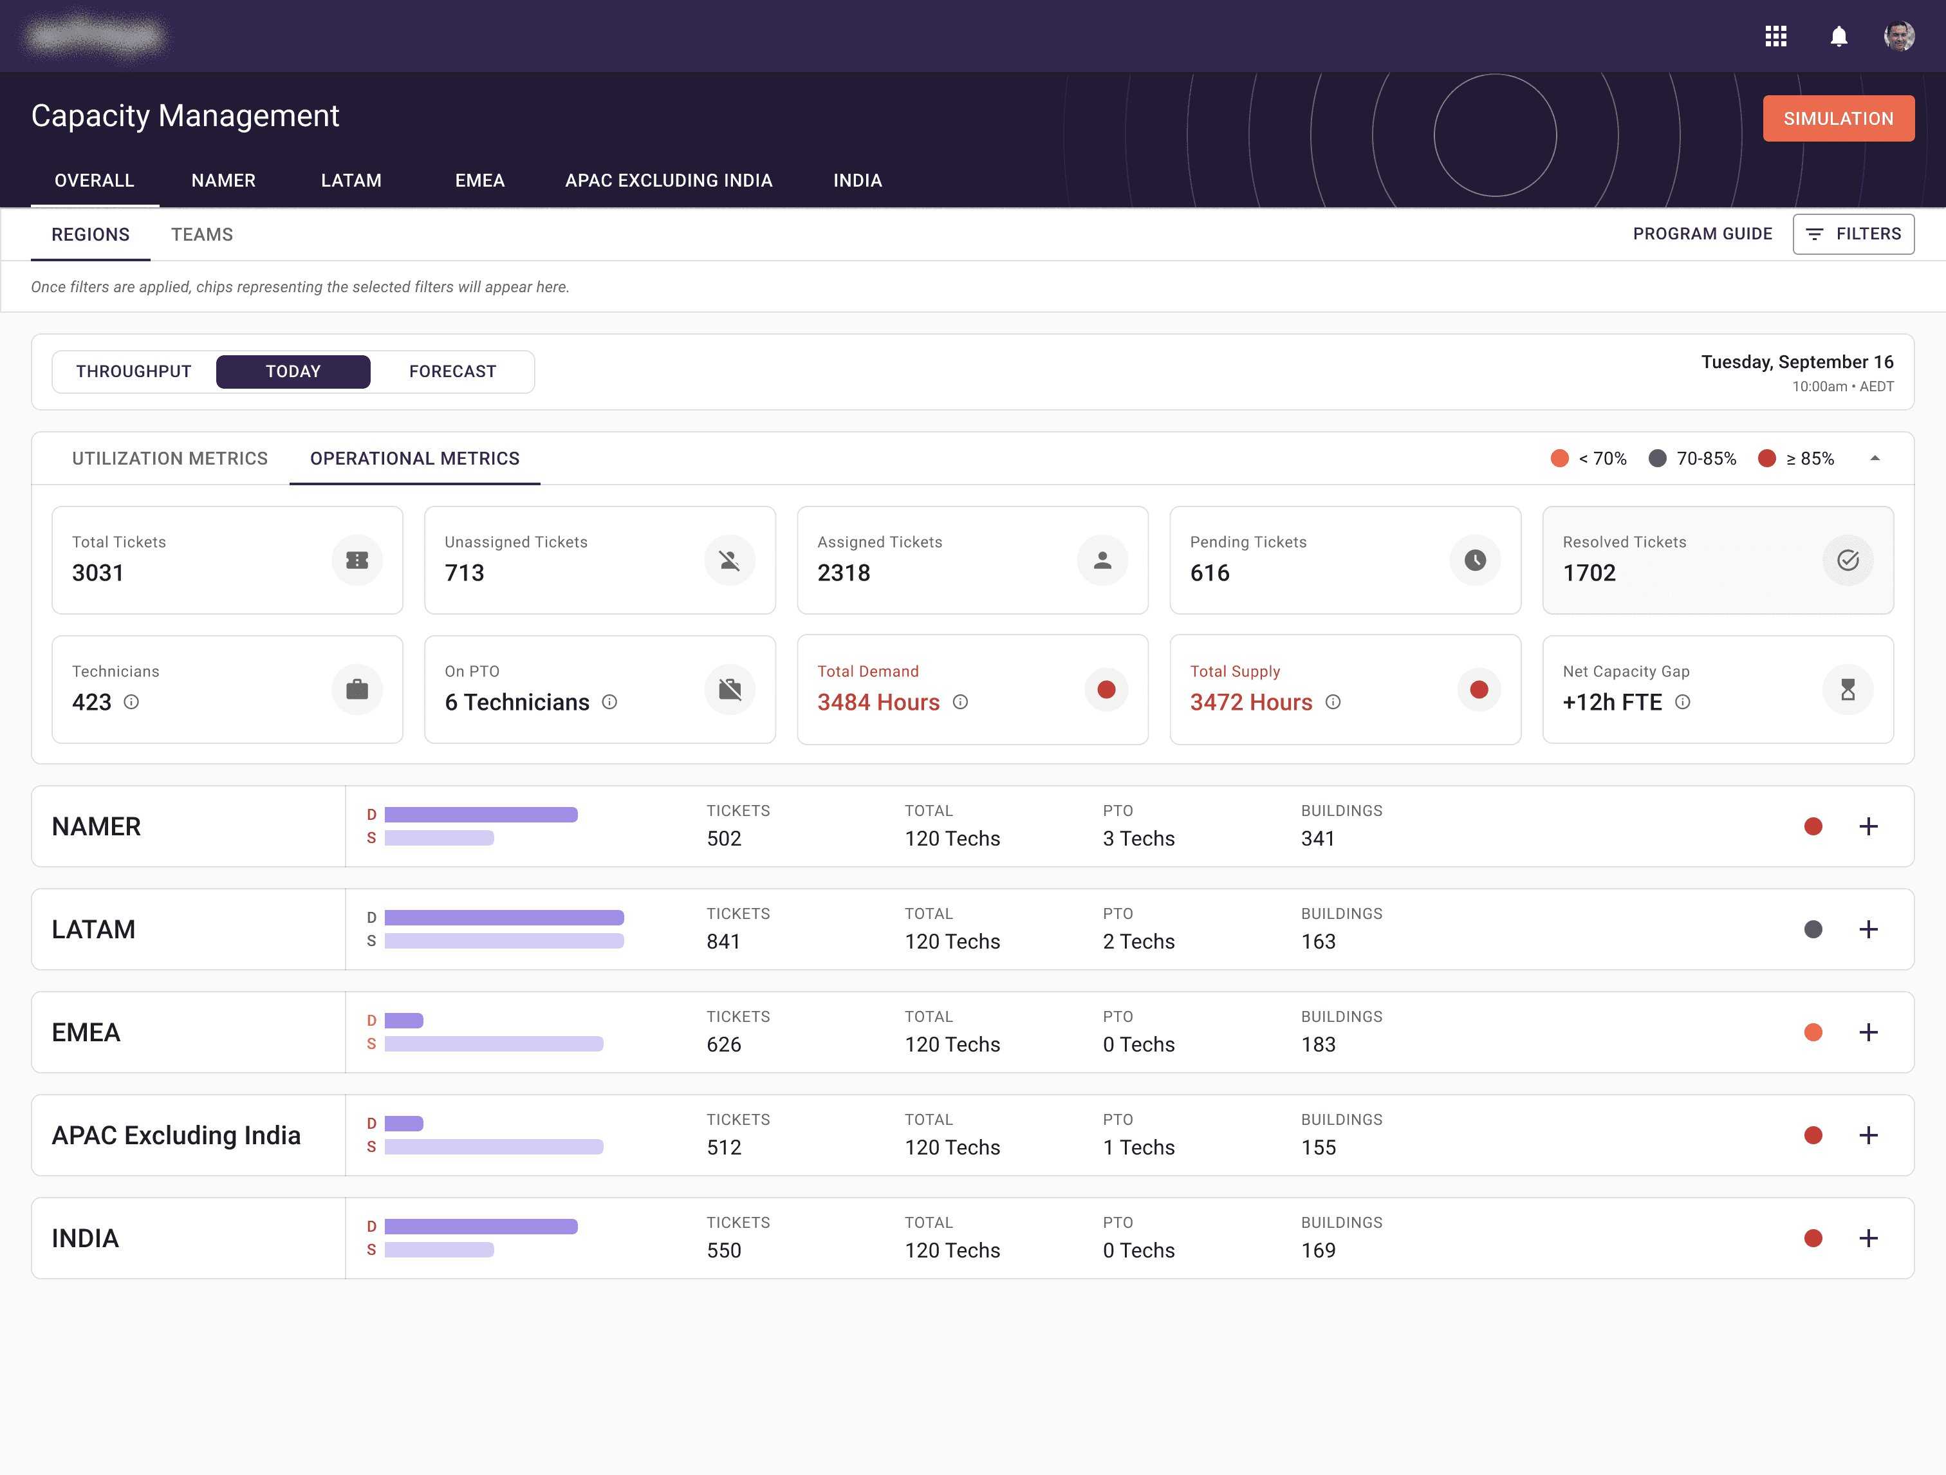Viewport: 1946px width, 1475px height.
Task: Open the apps grid menu icon
Action: pos(1775,36)
